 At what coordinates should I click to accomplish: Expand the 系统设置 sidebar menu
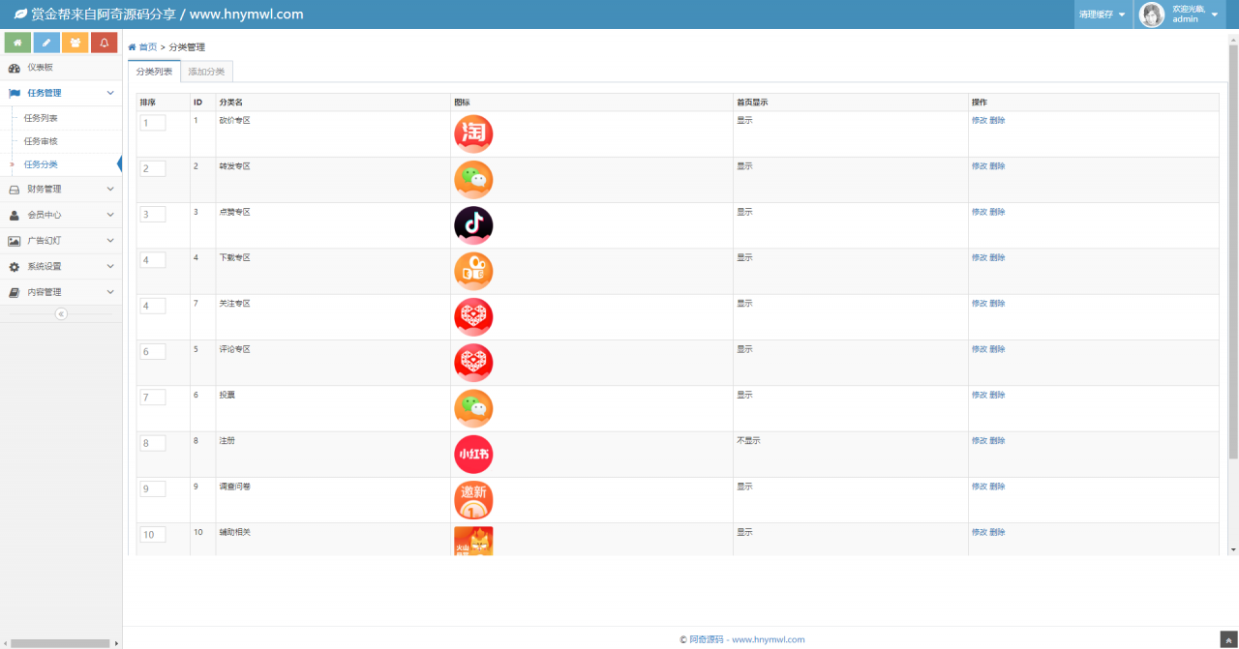[61, 267]
